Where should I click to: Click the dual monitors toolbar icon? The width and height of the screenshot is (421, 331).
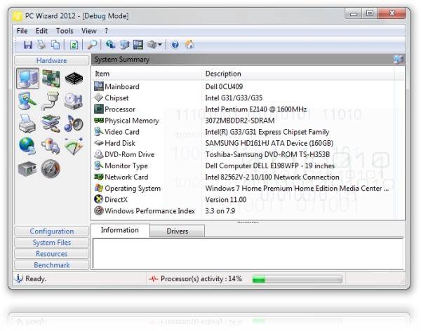pos(124,45)
